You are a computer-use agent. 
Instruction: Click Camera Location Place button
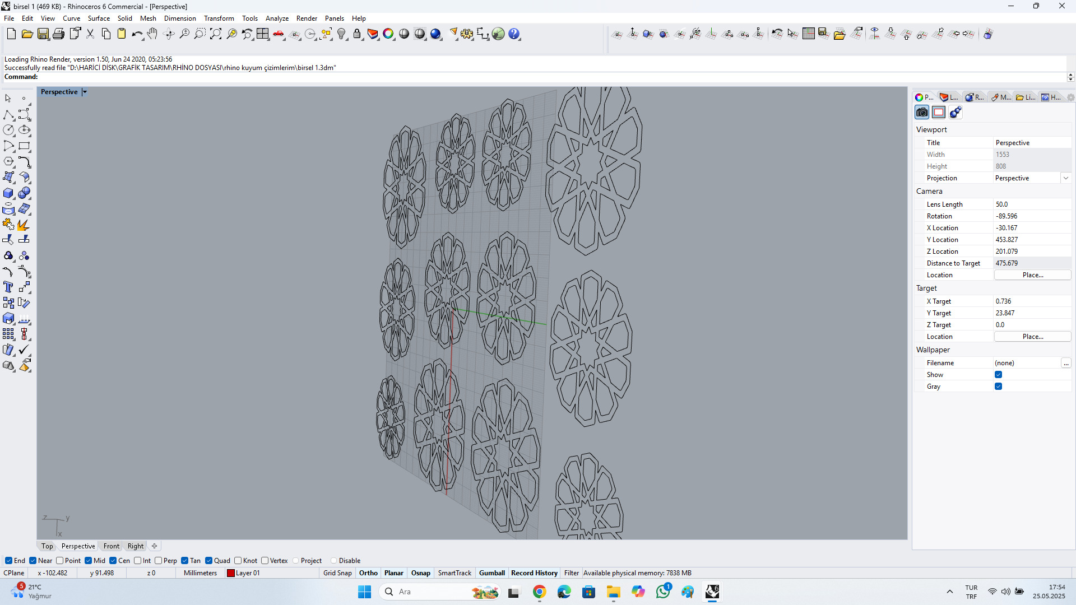pyautogui.click(x=1032, y=275)
